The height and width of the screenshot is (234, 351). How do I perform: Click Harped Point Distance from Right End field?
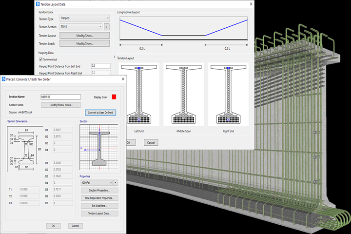pyautogui.click(x=101, y=73)
